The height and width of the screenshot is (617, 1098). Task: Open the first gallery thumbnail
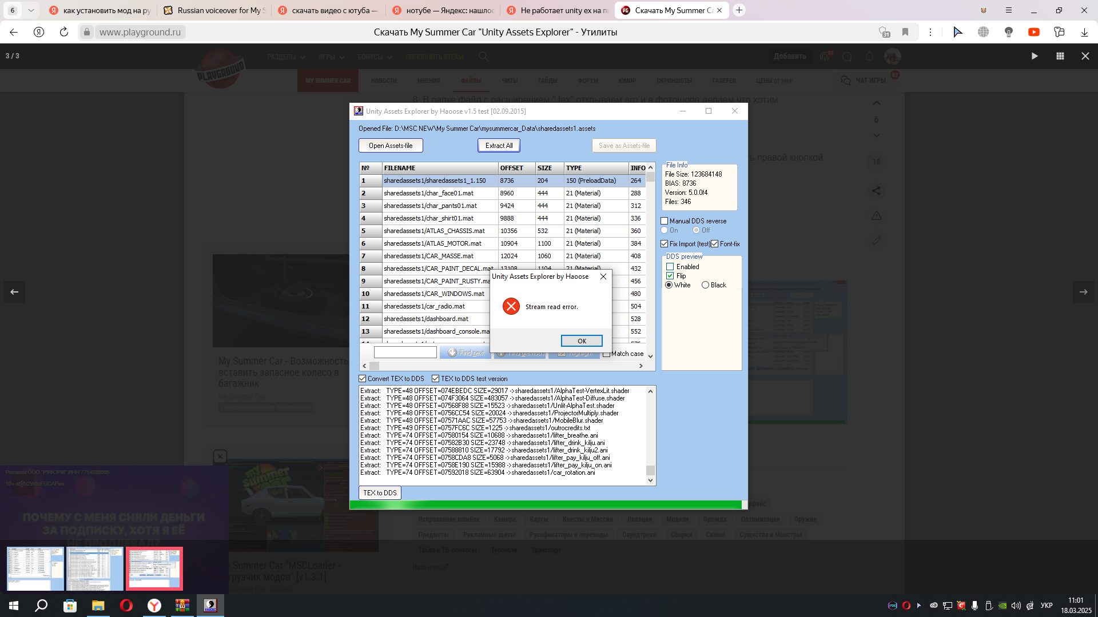coord(35,568)
